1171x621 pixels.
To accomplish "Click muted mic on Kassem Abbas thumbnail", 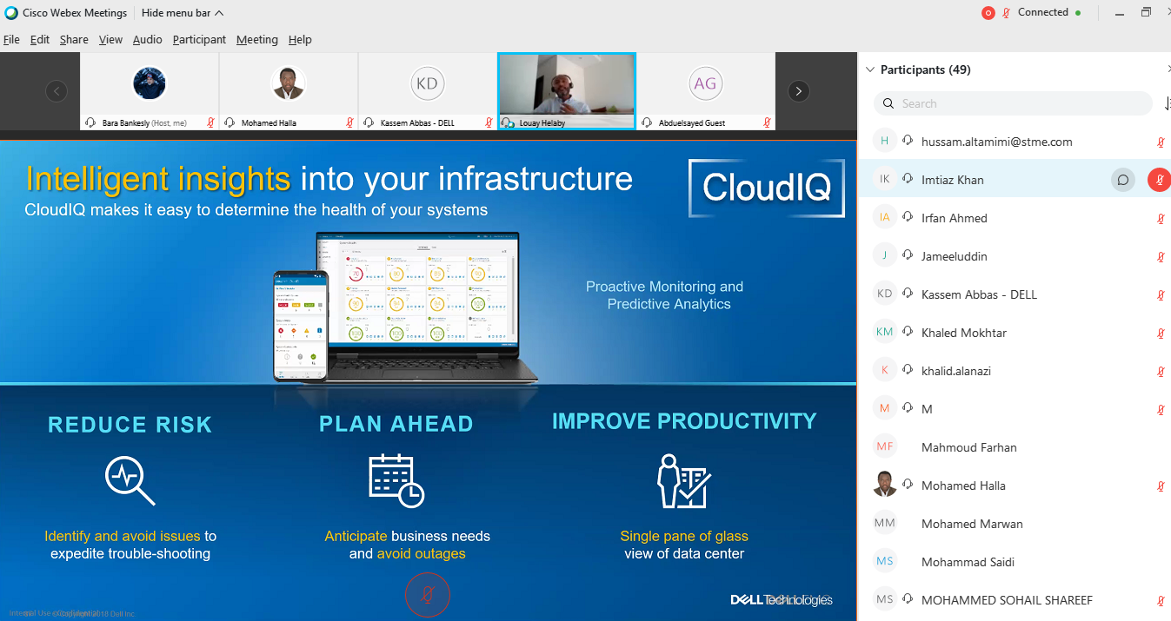I will pyautogui.click(x=489, y=123).
